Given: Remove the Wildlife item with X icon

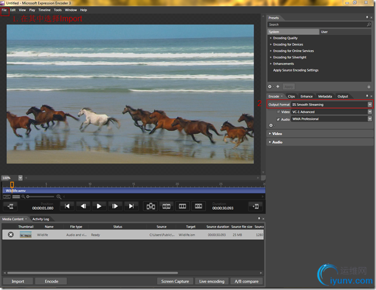Looking at the screenshot, I should coord(11,235).
